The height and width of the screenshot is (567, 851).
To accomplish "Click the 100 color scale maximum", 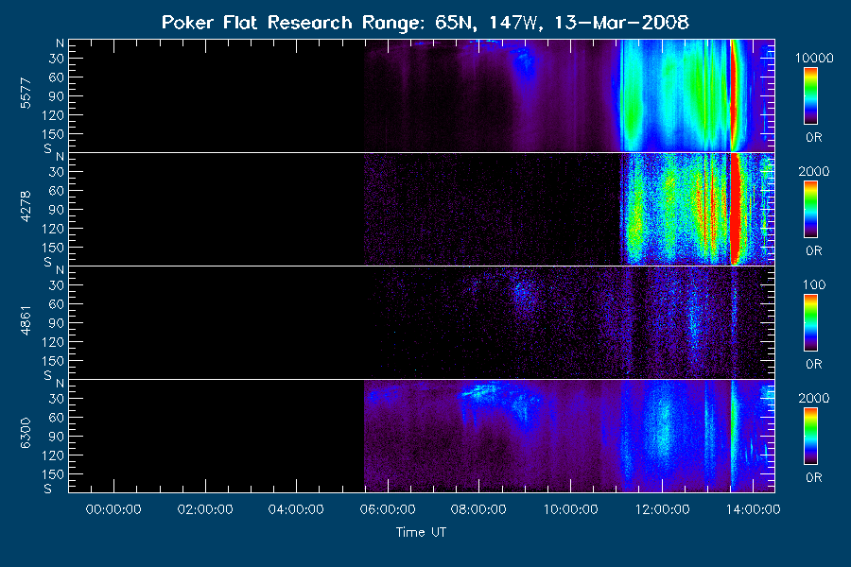I will (x=813, y=284).
